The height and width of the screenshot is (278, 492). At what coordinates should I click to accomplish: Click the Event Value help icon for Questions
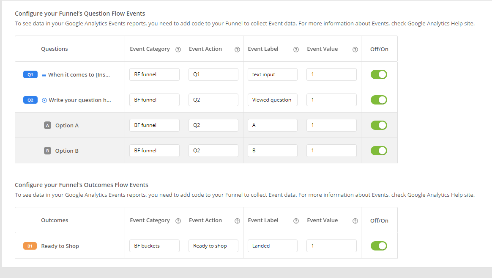tap(355, 49)
